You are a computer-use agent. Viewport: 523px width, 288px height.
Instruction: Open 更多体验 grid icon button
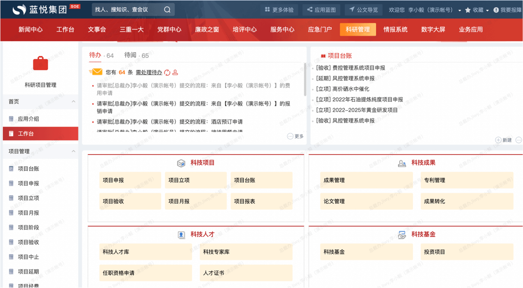pos(279,10)
